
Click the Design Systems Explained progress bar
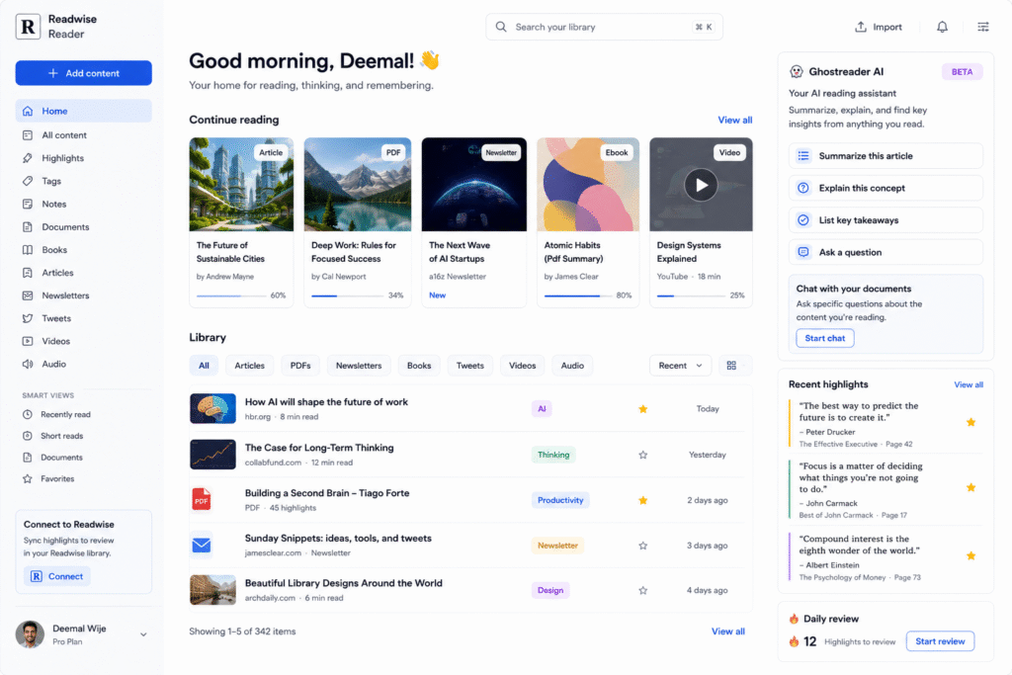(691, 295)
